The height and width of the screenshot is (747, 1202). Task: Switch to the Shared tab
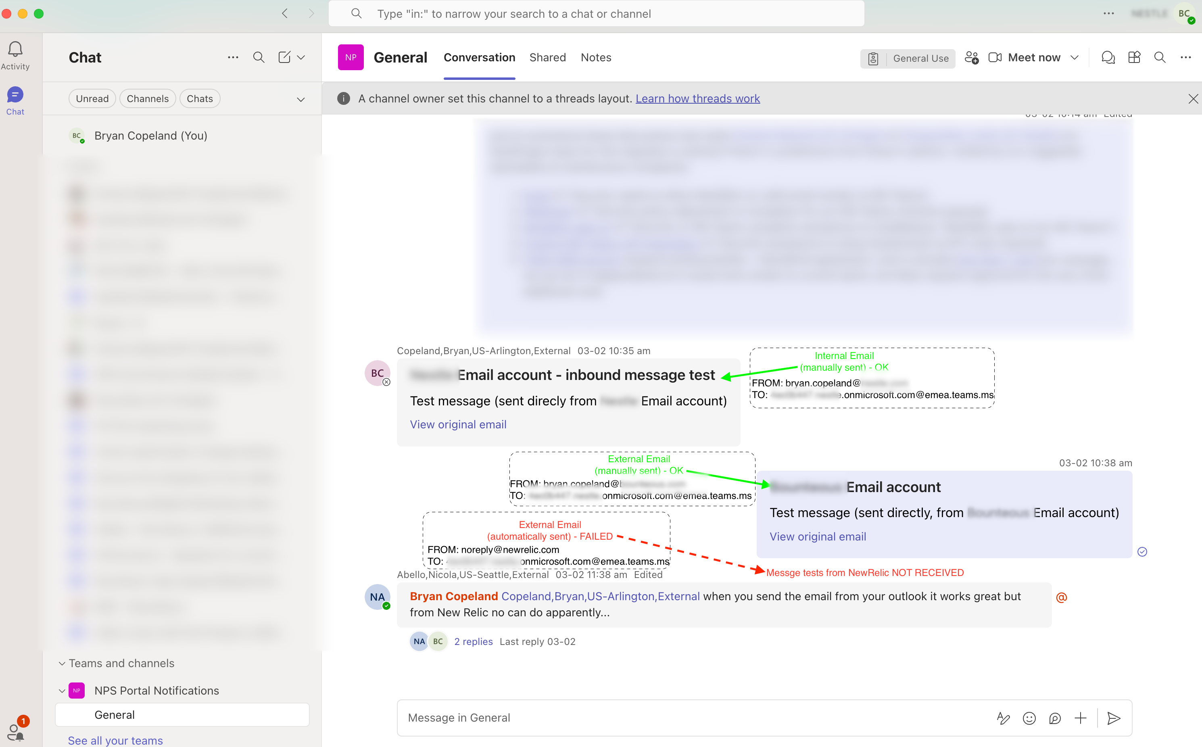click(x=547, y=57)
